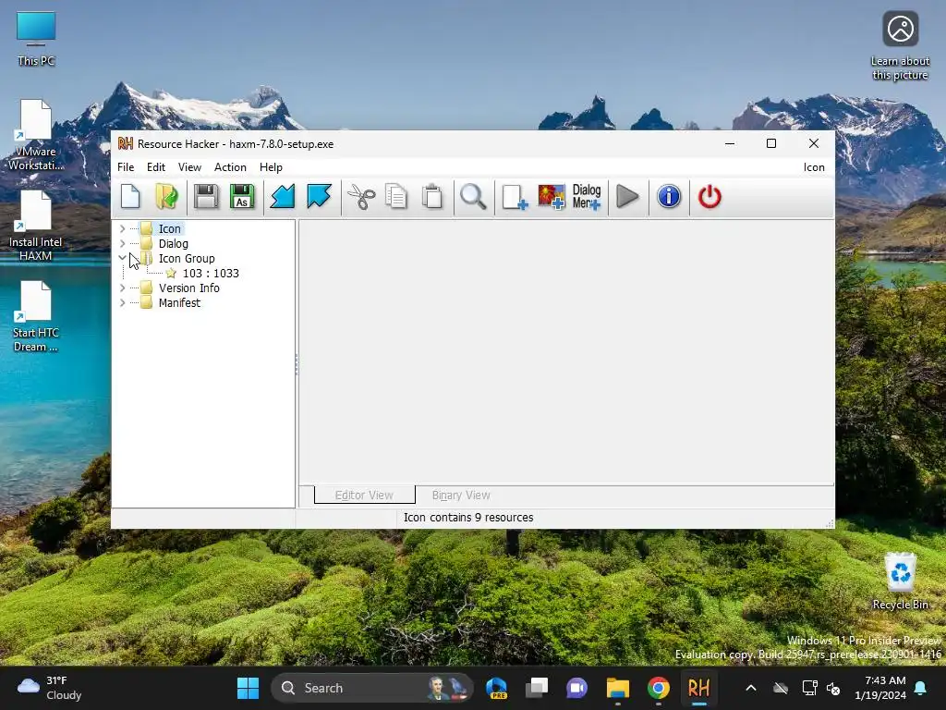This screenshot has width=946, height=710.
Task: Show hidden system tray icons chevron
Action: pos(751,688)
